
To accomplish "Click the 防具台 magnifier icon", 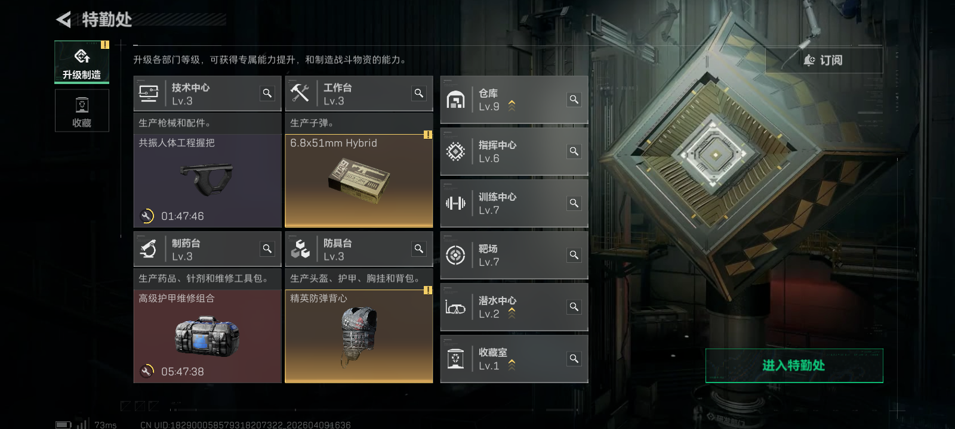I will (419, 248).
